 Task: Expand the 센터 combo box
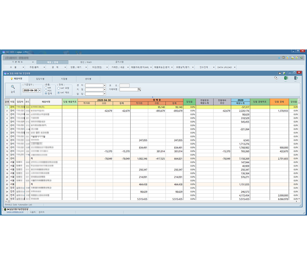[105, 86]
